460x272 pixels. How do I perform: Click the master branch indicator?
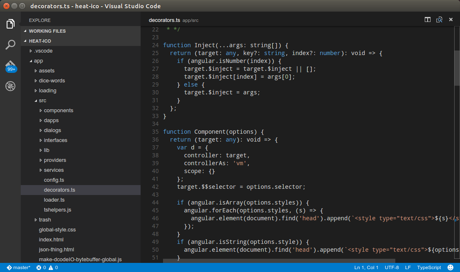pyautogui.click(x=19, y=267)
